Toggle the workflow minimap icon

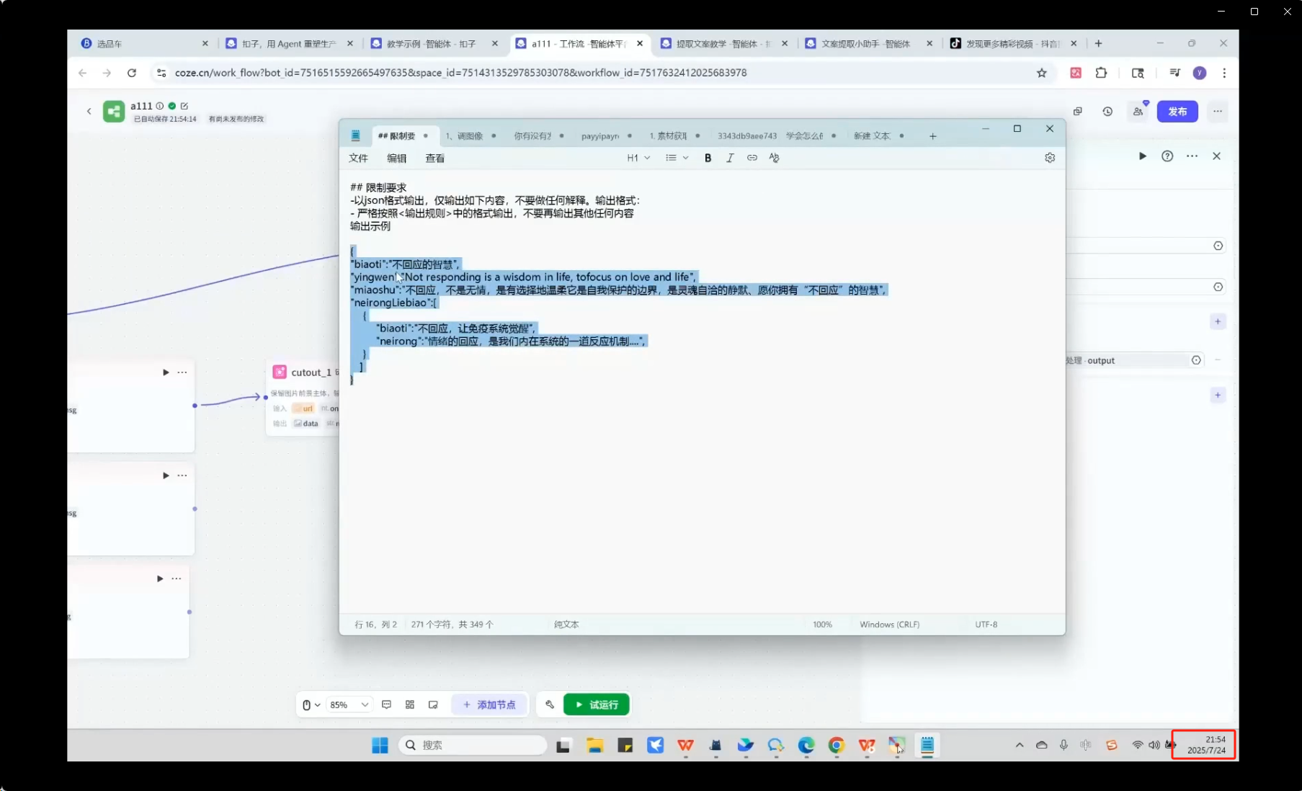(x=433, y=705)
